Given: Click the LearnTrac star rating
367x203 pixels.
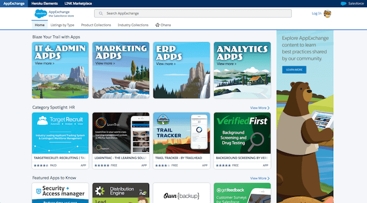Looking at the screenshot, I should [102, 165].
